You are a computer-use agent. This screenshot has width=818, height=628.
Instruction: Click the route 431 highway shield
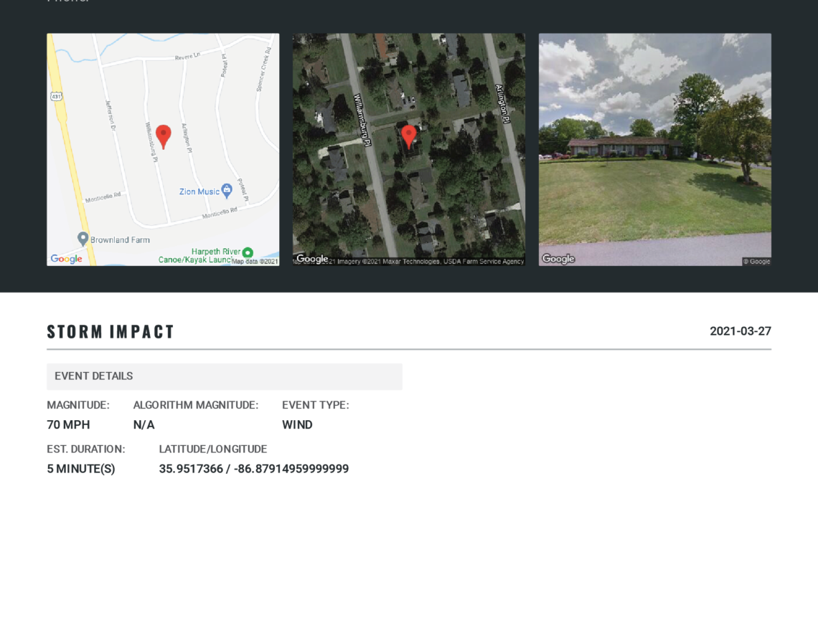point(56,95)
